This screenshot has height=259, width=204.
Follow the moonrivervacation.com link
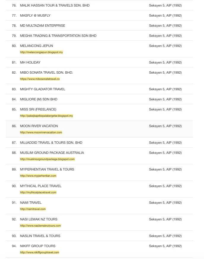[41, 132]
